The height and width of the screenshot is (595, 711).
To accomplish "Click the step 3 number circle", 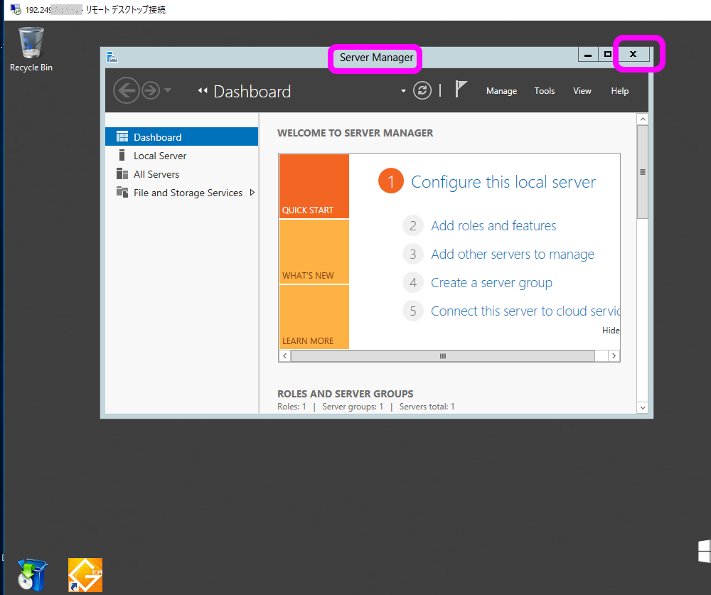I will point(412,254).
